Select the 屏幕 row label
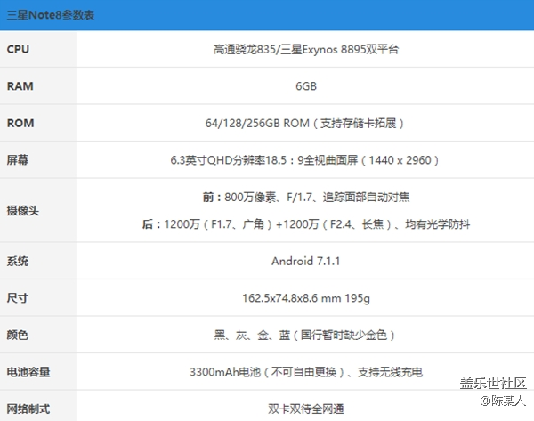The image size is (534, 421). point(18,159)
